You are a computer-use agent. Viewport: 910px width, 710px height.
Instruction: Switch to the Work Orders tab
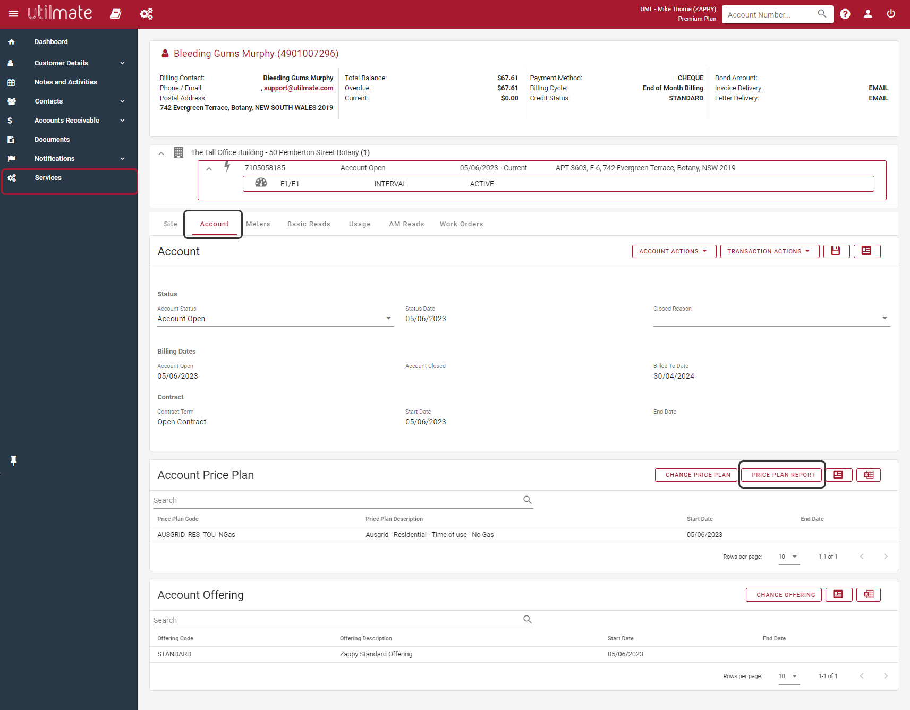461,224
